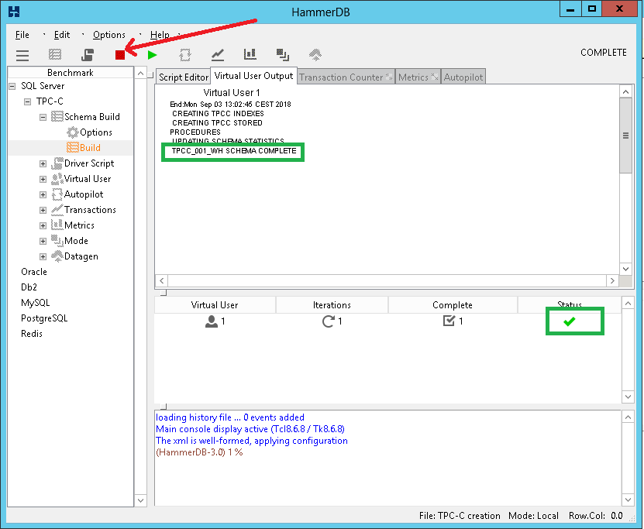The height and width of the screenshot is (529, 644).
Task: Click the HammerDB-3.0 console prompt line
Action: 199,452
